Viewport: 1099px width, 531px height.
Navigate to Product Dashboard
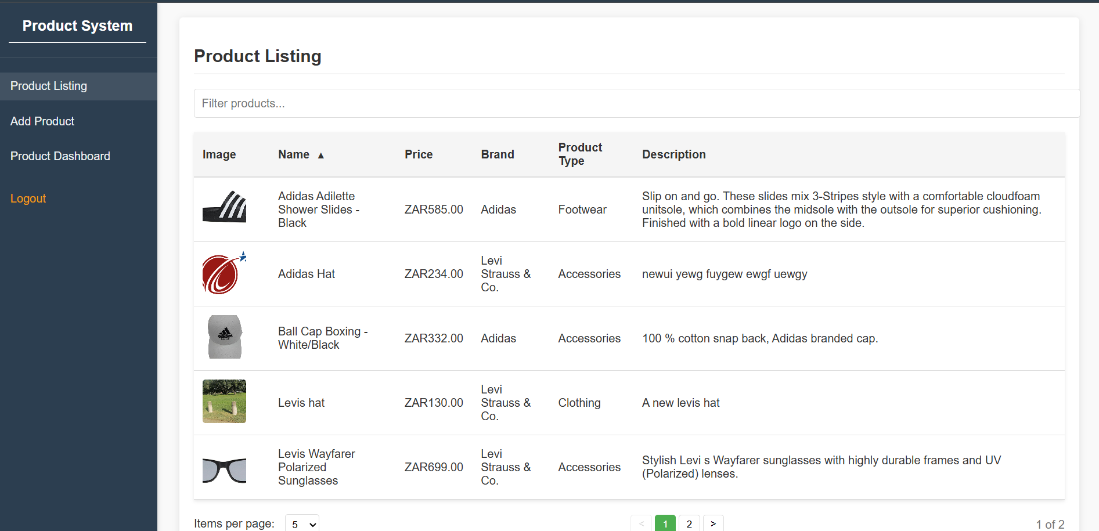(60, 156)
